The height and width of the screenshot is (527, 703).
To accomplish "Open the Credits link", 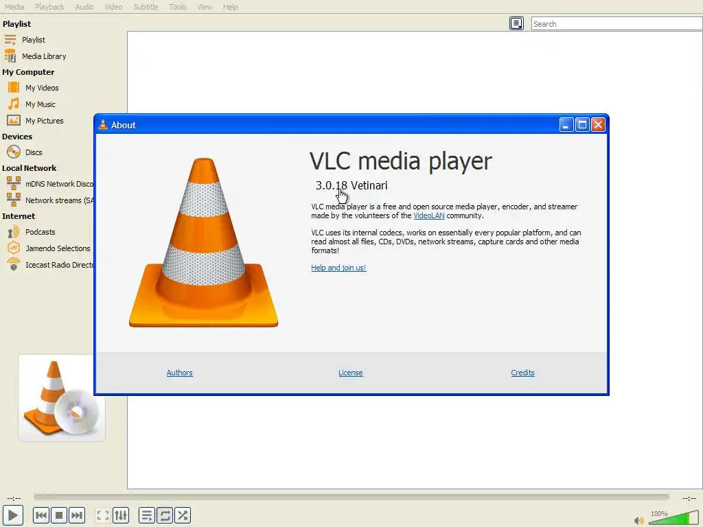I will pos(522,373).
